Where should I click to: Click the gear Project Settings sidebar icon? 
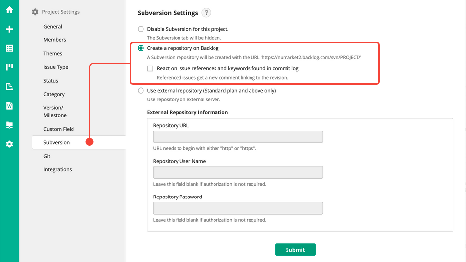pyautogui.click(x=9, y=144)
